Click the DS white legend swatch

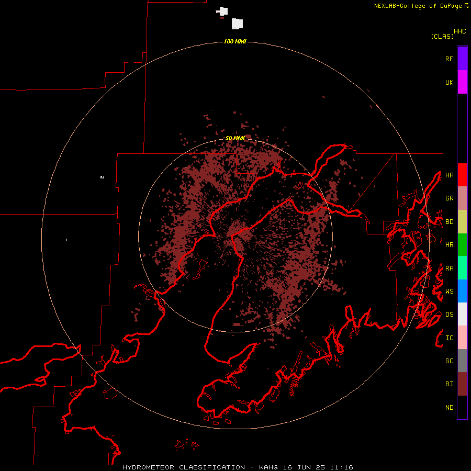(x=462, y=314)
